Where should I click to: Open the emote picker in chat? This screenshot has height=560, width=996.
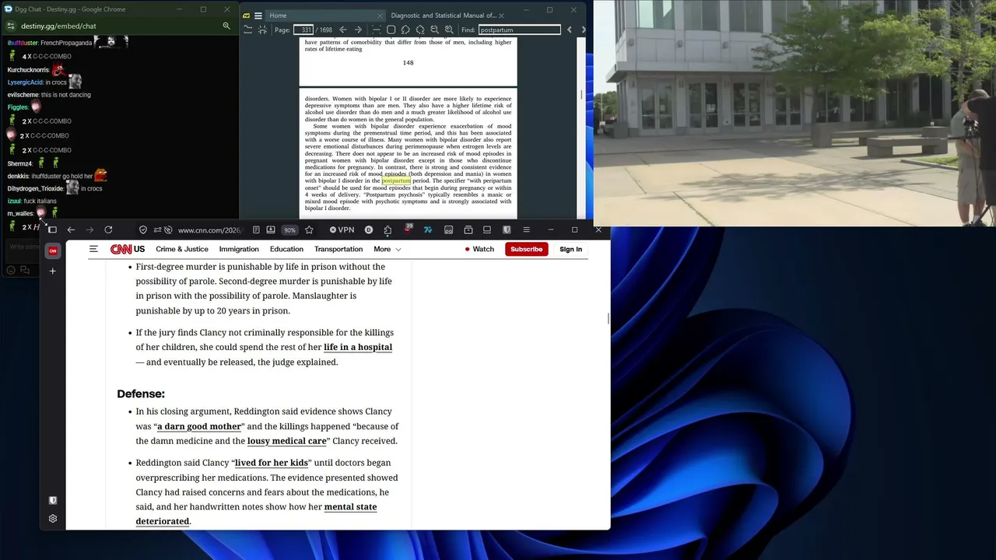pos(11,271)
